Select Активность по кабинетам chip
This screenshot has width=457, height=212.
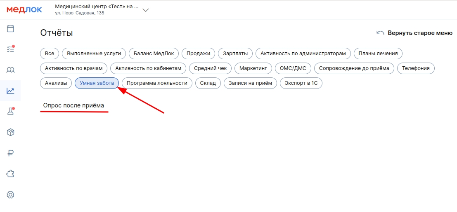point(148,68)
